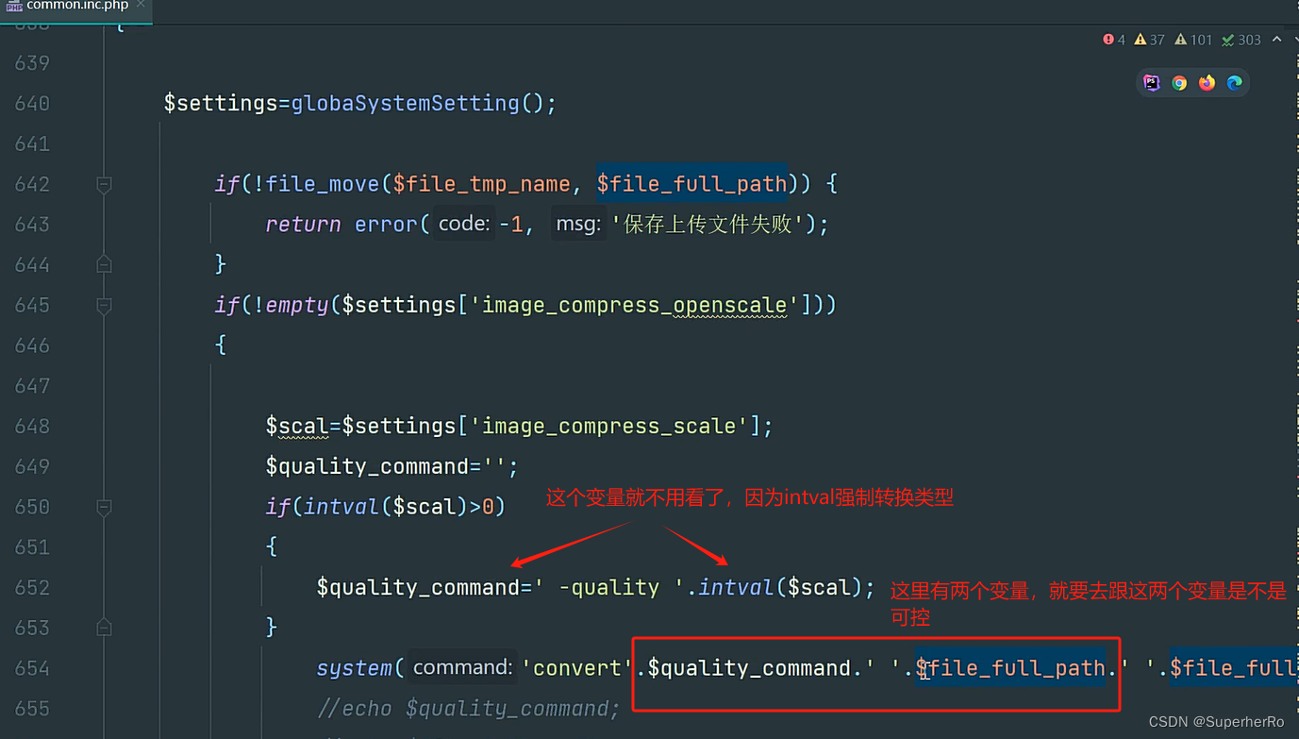Click the error function call on line 643
This screenshot has width=1299, height=739.
coord(386,225)
